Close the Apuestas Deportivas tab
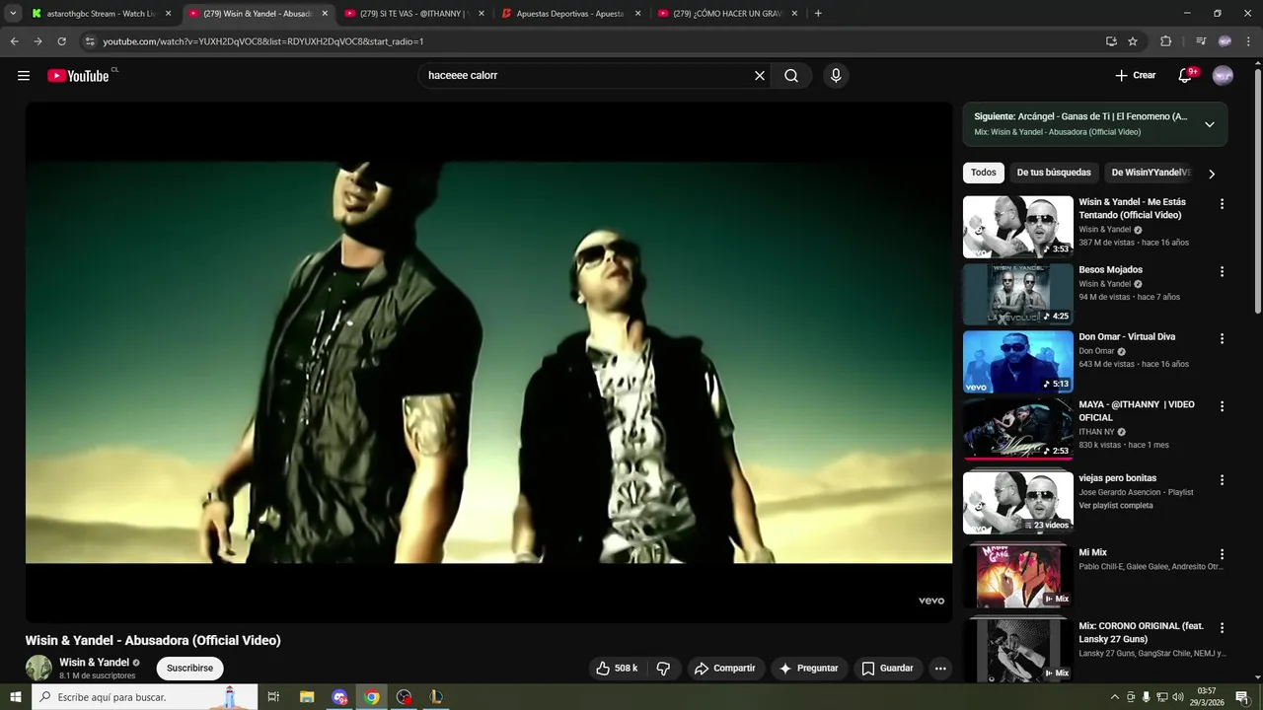The image size is (1263, 710). 637,14
